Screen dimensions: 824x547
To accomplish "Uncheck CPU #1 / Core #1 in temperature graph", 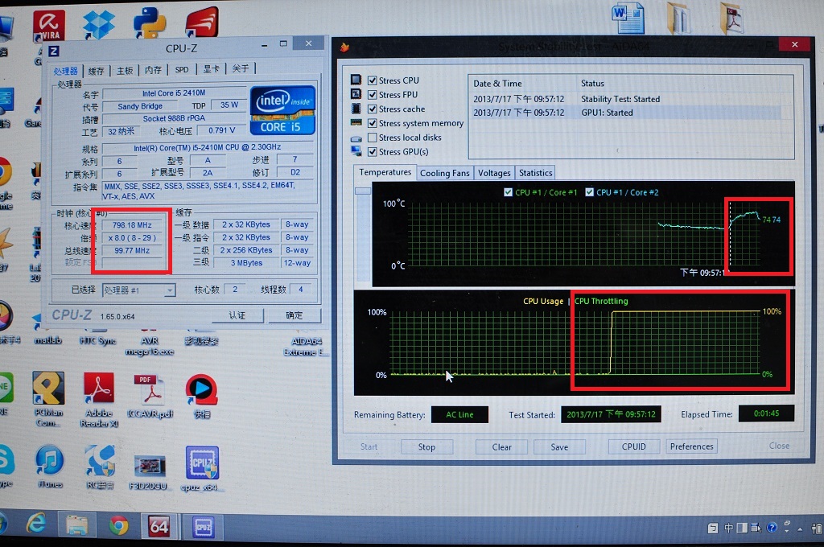I will pos(509,192).
